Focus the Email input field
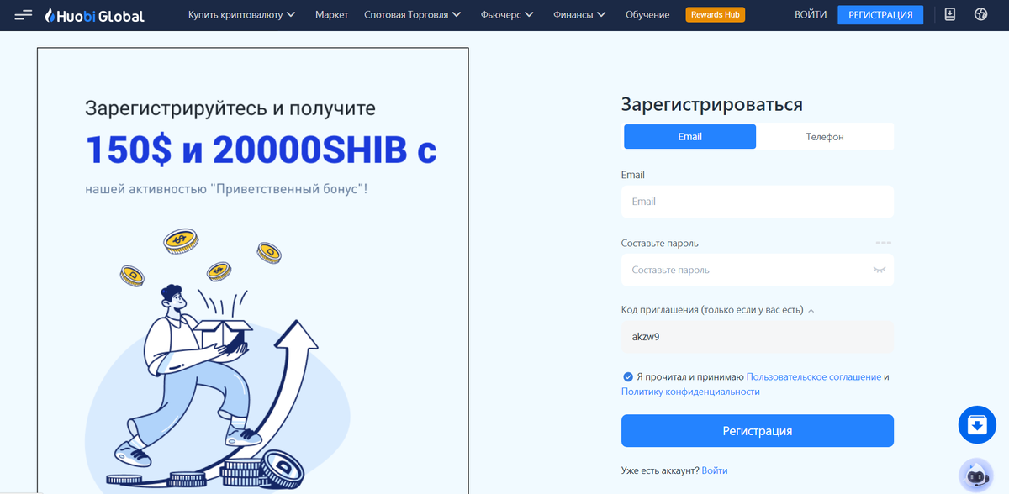The height and width of the screenshot is (494, 1009). (757, 202)
